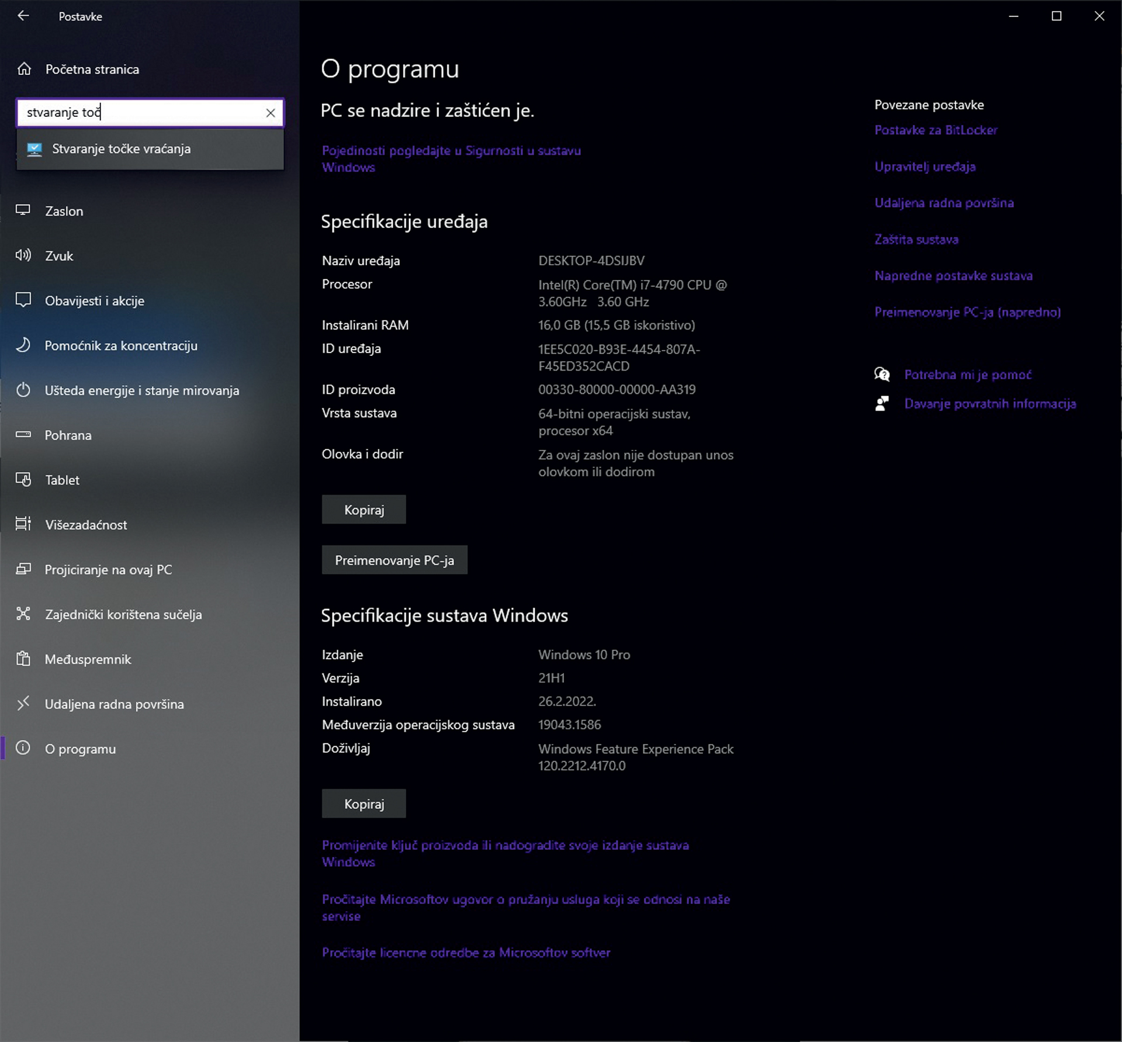Image resolution: width=1122 pixels, height=1042 pixels.
Task: Open Početna stranica home icon
Action: (x=24, y=69)
